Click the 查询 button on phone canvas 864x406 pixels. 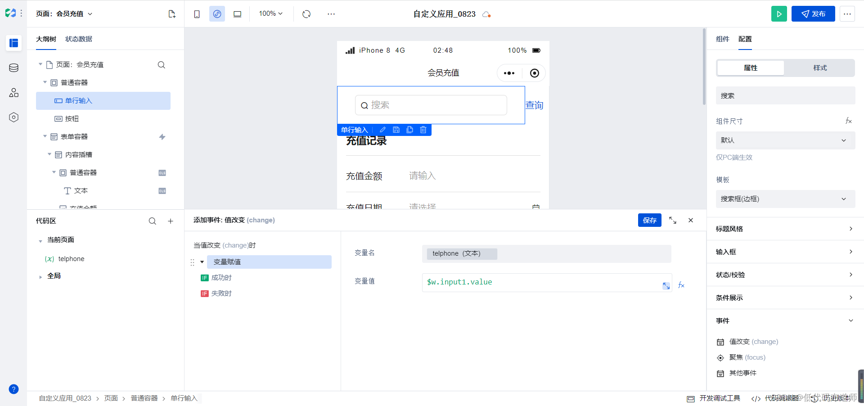pos(535,105)
